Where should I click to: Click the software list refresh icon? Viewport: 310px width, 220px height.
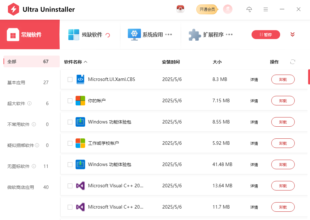[292, 62]
